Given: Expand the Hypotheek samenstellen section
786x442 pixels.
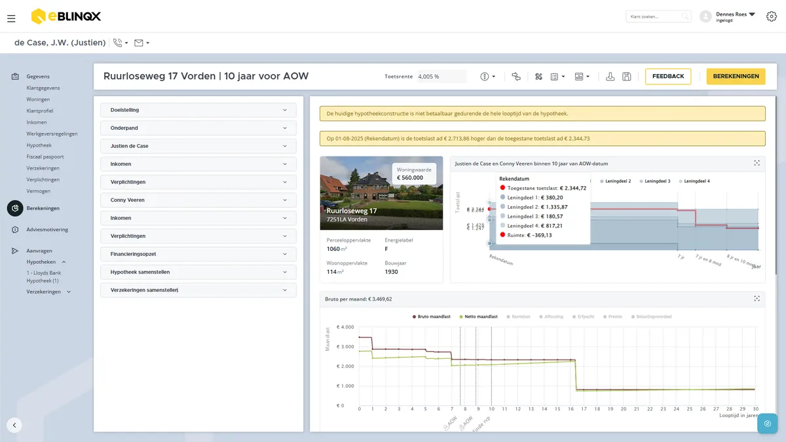Looking at the screenshot, I should [198, 272].
